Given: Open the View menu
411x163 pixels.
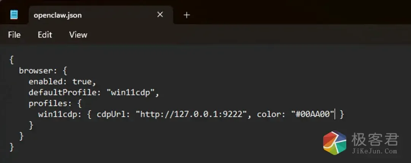Looking at the screenshot, I should tap(78, 35).
